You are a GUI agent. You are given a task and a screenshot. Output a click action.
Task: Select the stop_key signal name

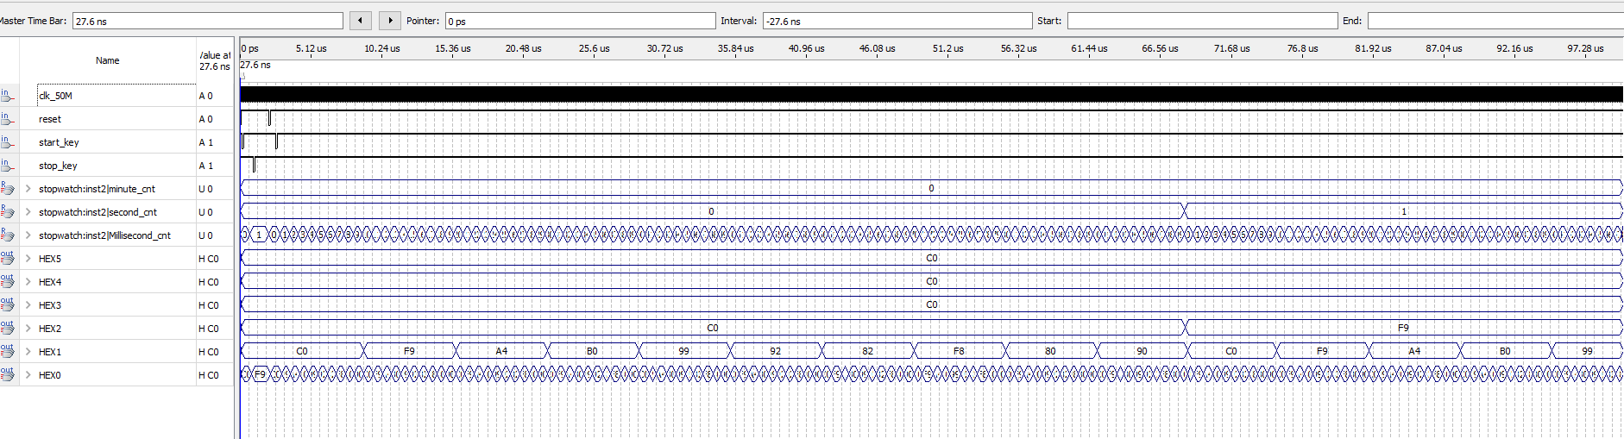pos(58,166)
